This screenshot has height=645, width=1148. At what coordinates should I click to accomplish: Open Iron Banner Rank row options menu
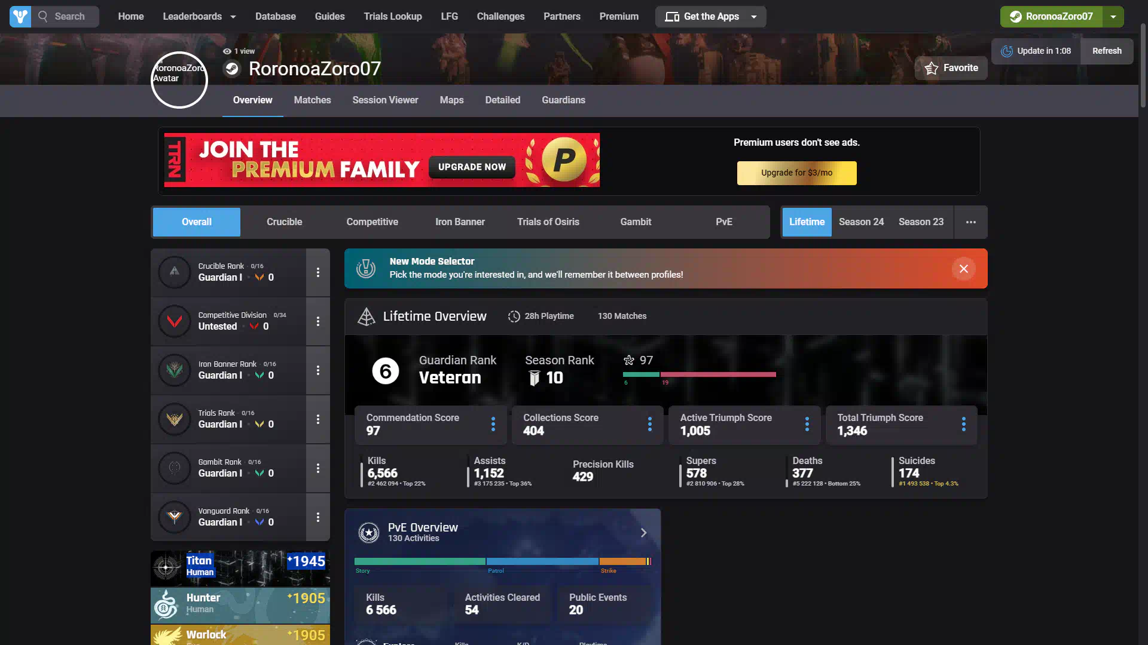[x=318, y=370]
